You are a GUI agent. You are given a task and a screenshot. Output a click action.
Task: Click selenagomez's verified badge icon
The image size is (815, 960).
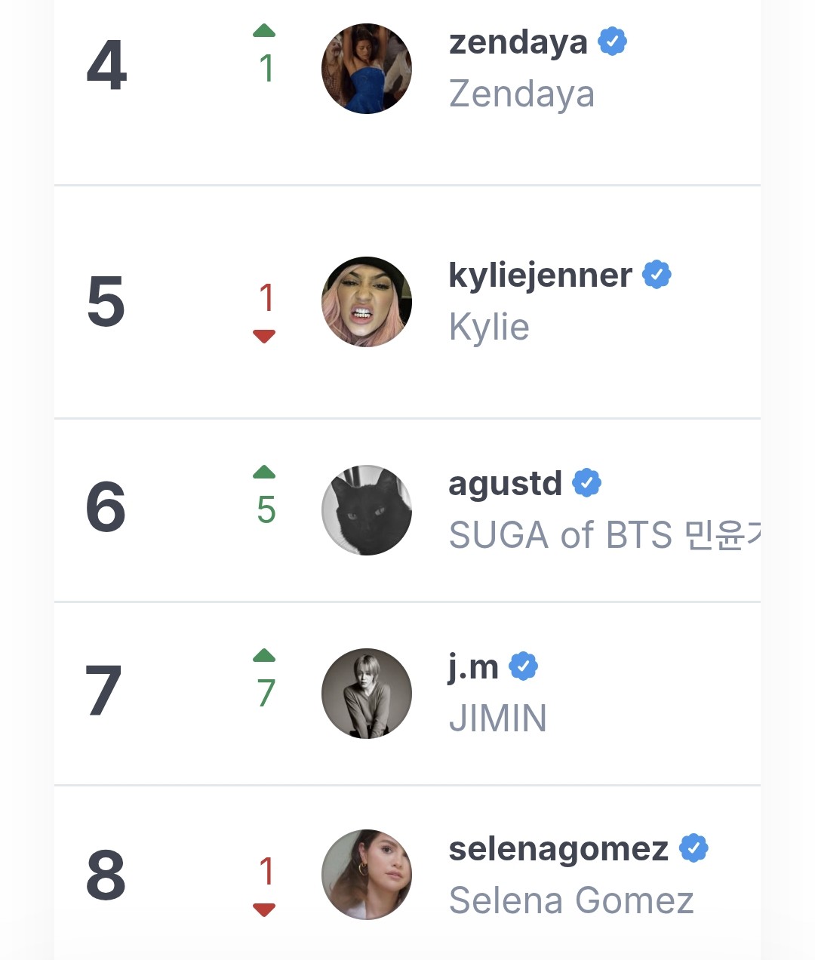[x=694, y=848]
